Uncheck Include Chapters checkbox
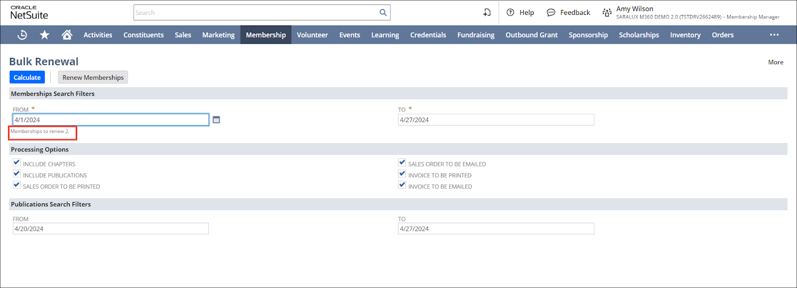Screen dimensions: 797x288 pyautogui.click(x=17, y=162)
